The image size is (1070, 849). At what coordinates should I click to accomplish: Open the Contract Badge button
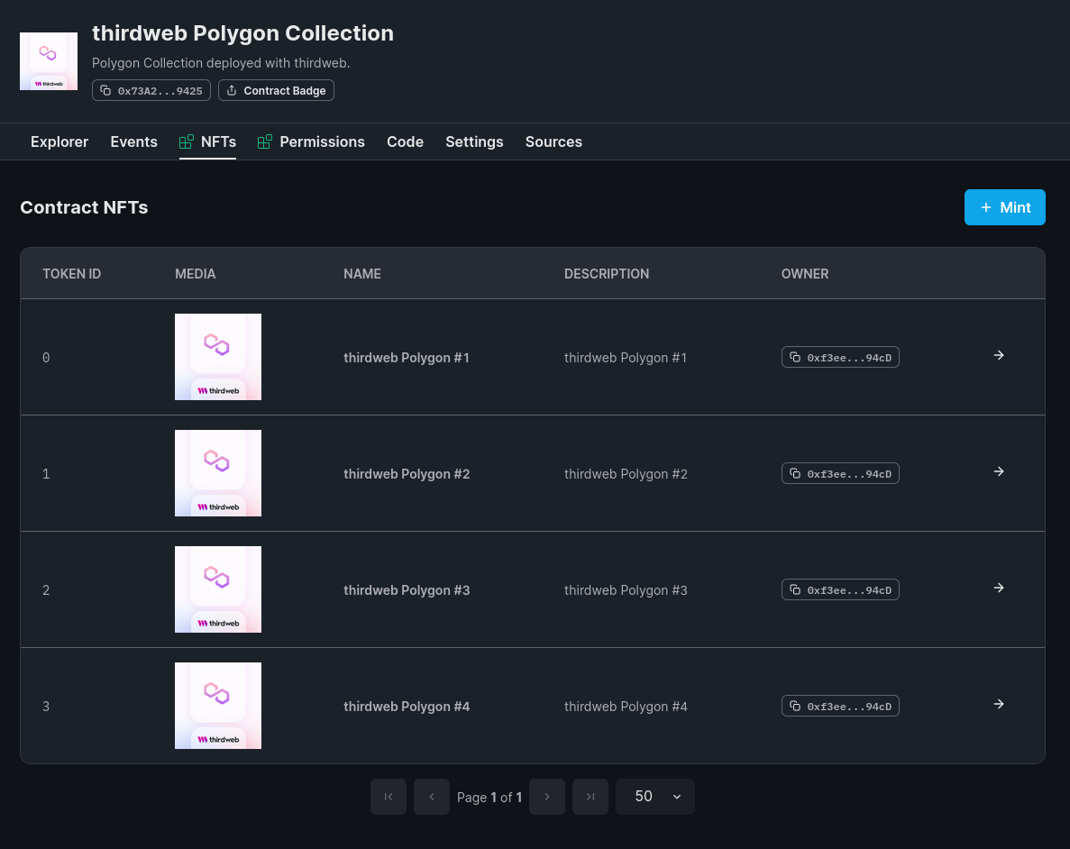coord(276,90)
